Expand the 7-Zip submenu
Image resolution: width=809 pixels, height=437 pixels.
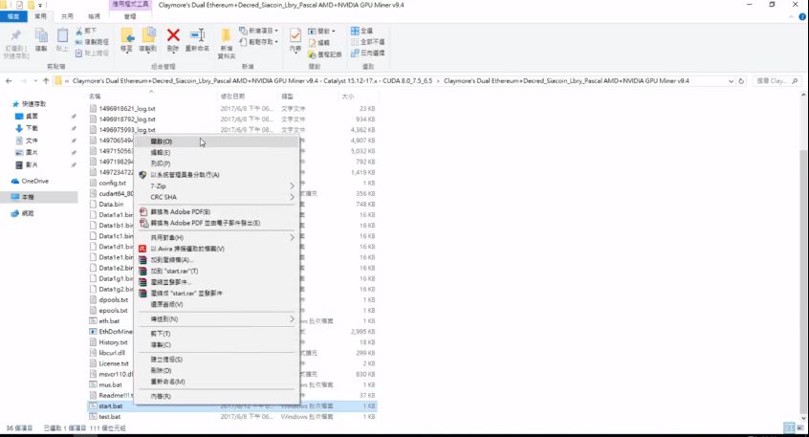[217, 186]
